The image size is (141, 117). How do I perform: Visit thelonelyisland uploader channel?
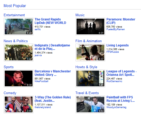pos(43,107)
